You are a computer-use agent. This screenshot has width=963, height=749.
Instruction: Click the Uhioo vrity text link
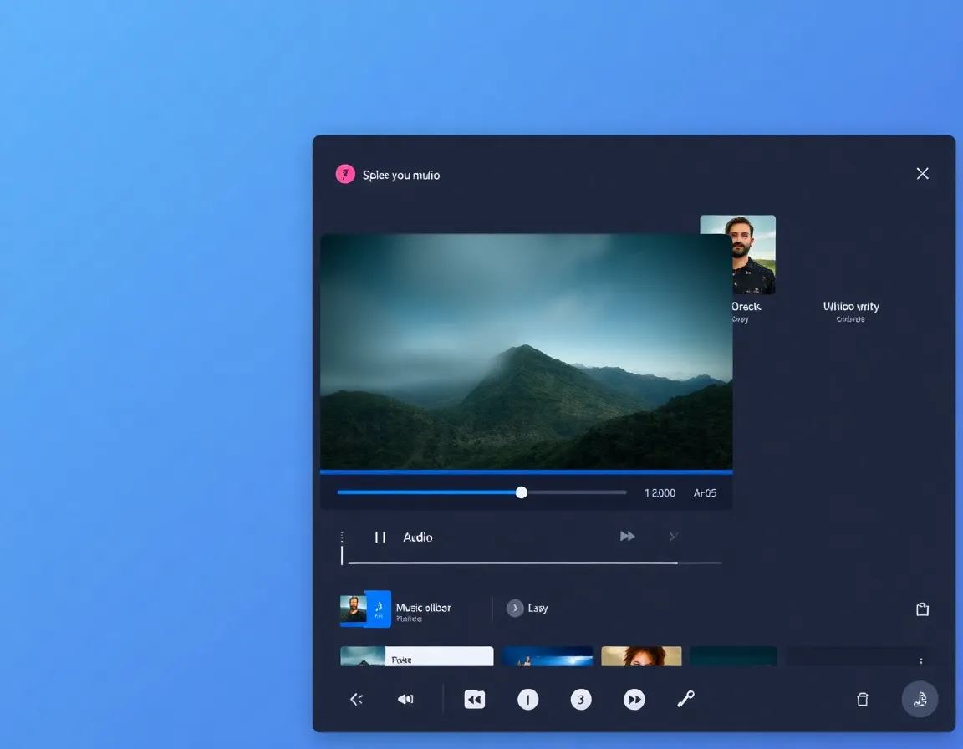(850, 307)
